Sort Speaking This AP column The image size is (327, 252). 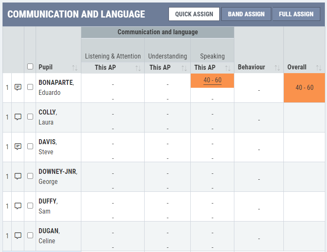click(x=228, y=68)
